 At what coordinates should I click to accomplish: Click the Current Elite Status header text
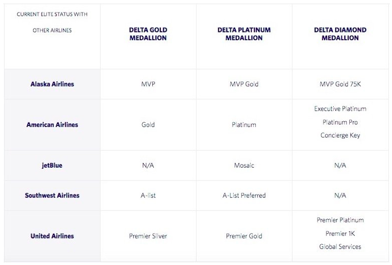click(52, 22)
